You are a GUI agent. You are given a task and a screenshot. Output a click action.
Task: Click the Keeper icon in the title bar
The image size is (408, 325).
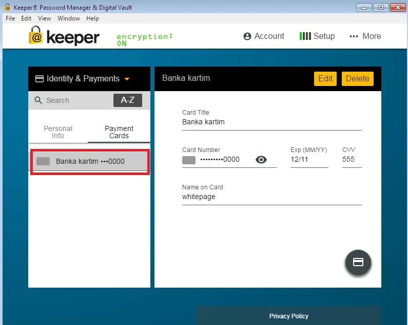pos(8,7)
